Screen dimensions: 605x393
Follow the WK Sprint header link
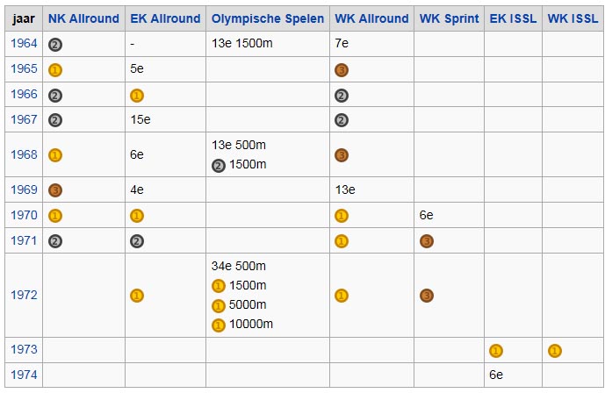(x=449, y=18)
